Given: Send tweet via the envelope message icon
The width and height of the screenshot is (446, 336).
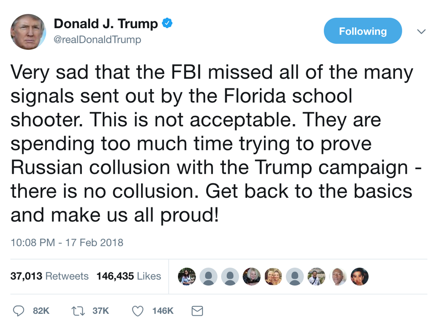Looking at the screenshot, I should pyautogui.click(x=197, y=311).
